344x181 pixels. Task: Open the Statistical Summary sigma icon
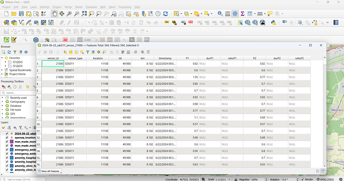(242, 14)
